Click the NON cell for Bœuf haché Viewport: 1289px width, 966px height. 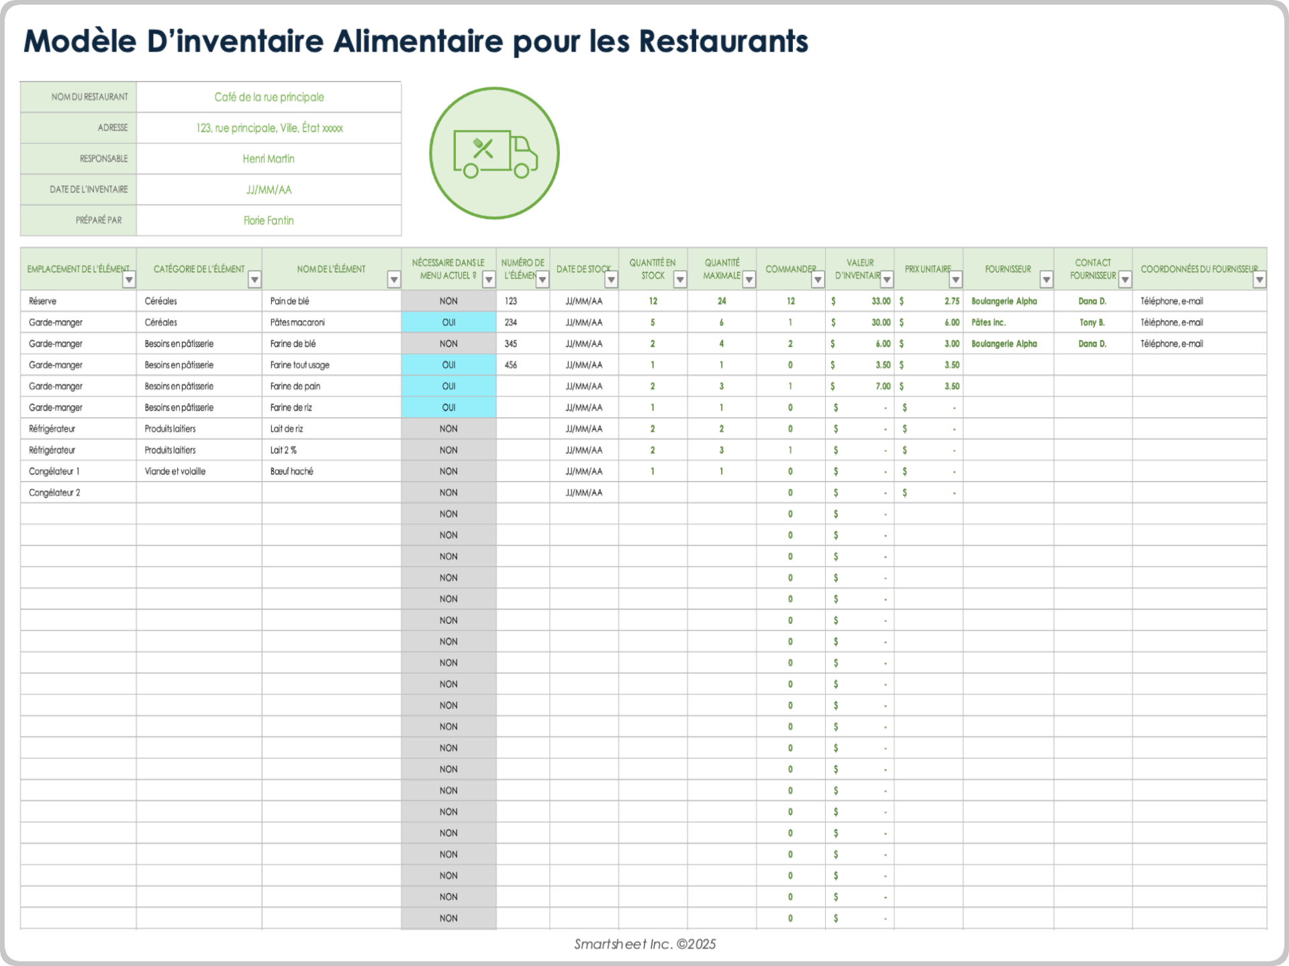449,472
